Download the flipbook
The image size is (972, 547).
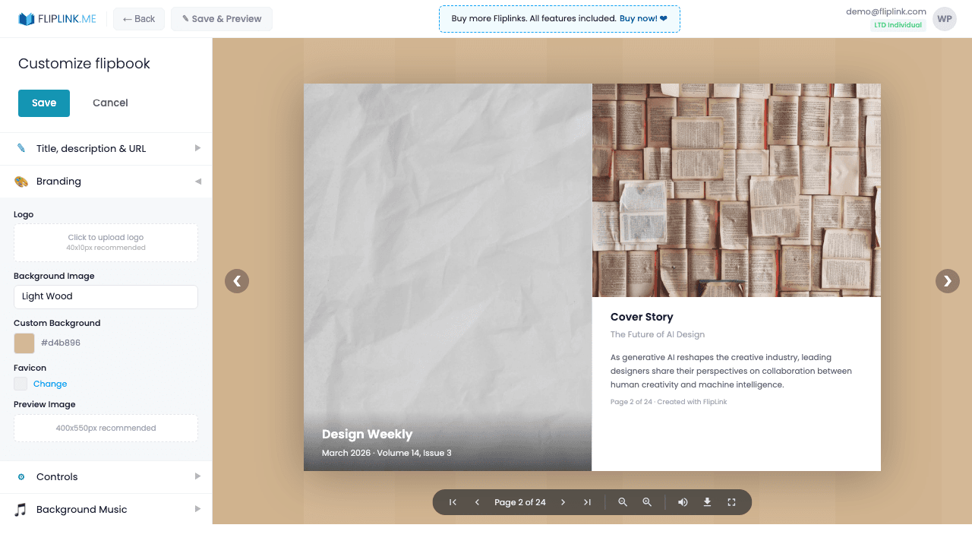[707, 502]
